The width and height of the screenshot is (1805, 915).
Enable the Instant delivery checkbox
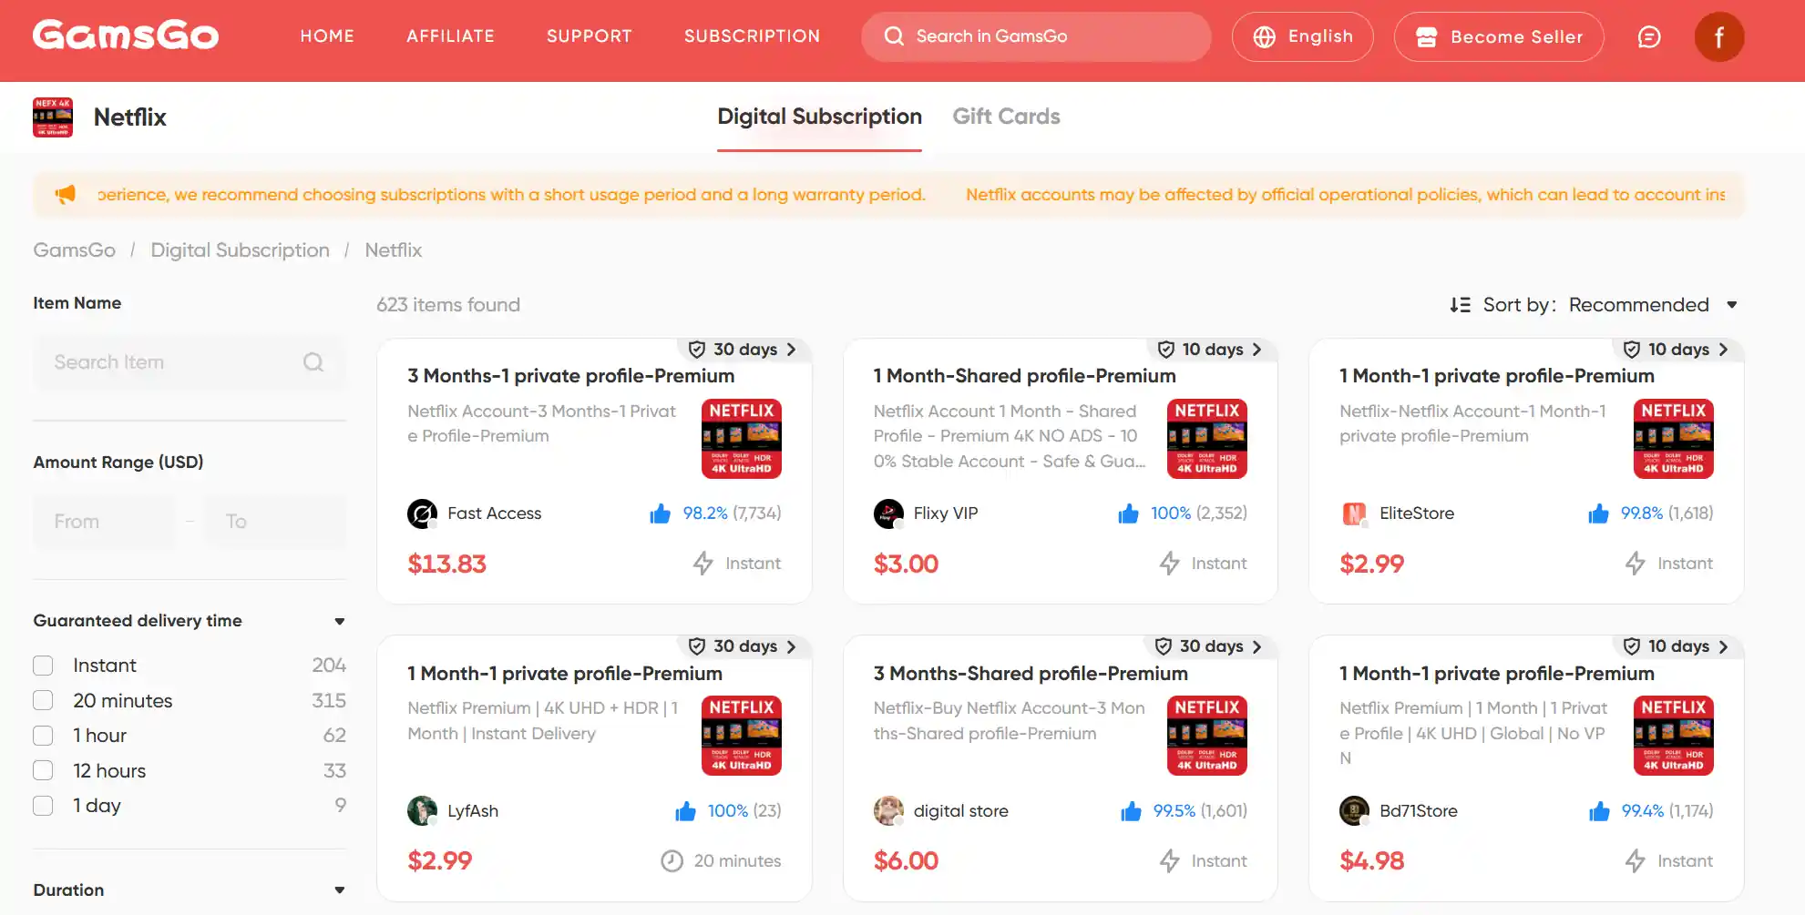coord(43,666)
